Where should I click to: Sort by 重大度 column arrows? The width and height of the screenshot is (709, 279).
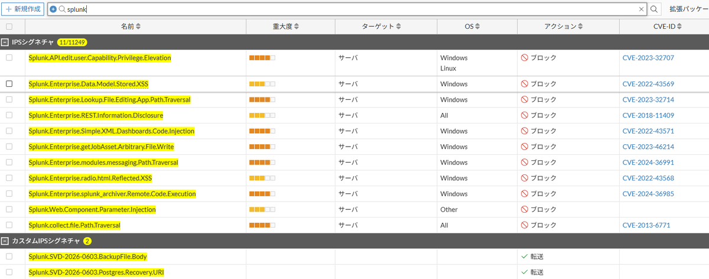point(297,27)
